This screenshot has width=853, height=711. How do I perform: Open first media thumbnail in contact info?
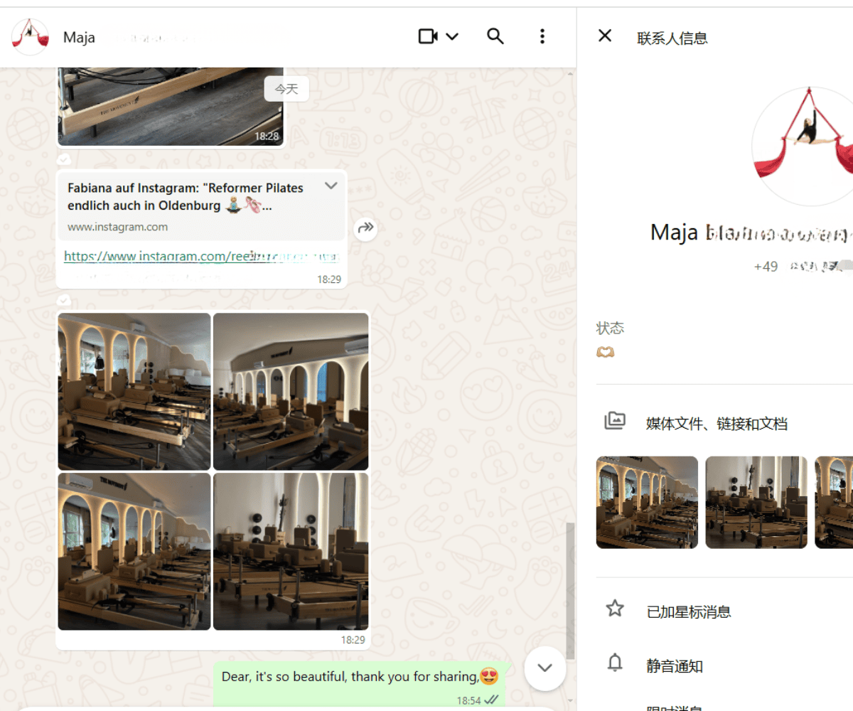click(x=647, y=502)
